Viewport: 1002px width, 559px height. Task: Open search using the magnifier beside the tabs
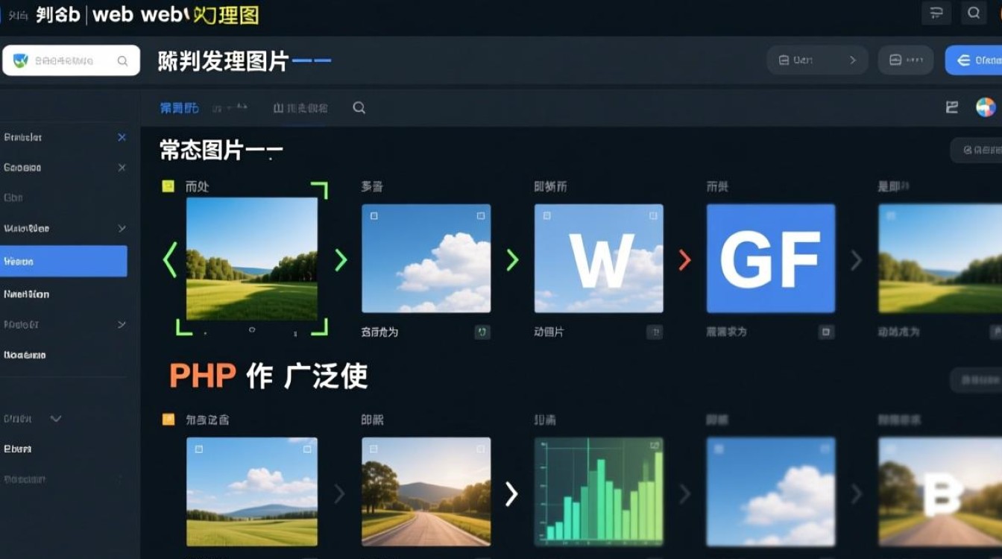(x=359, y=107)
